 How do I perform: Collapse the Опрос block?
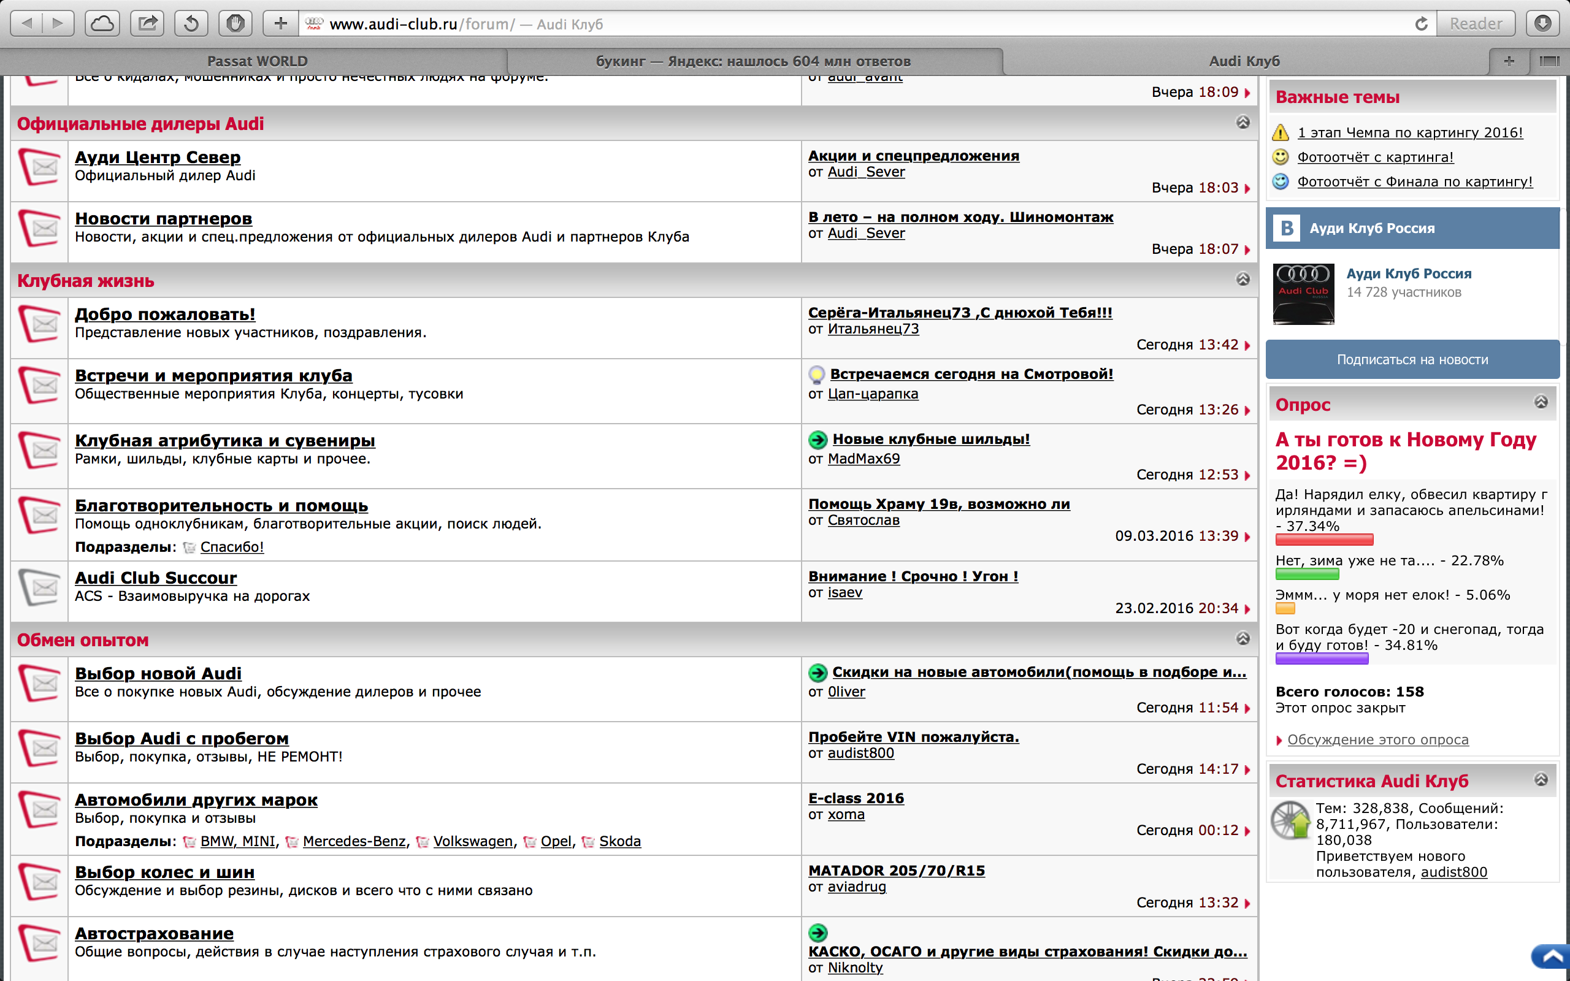1541,402
